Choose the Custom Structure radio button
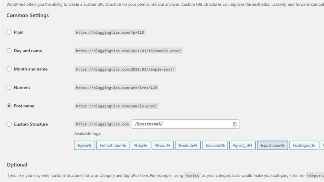 point(9,124)
